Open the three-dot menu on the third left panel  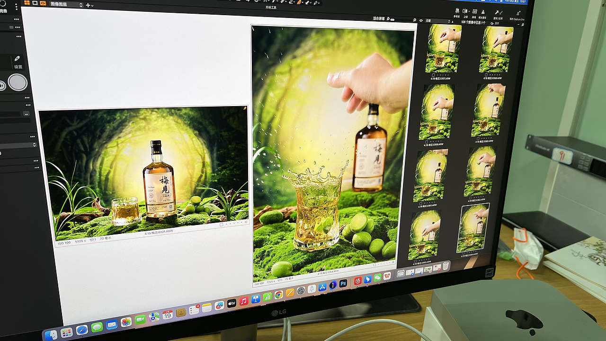pos(18,36)
